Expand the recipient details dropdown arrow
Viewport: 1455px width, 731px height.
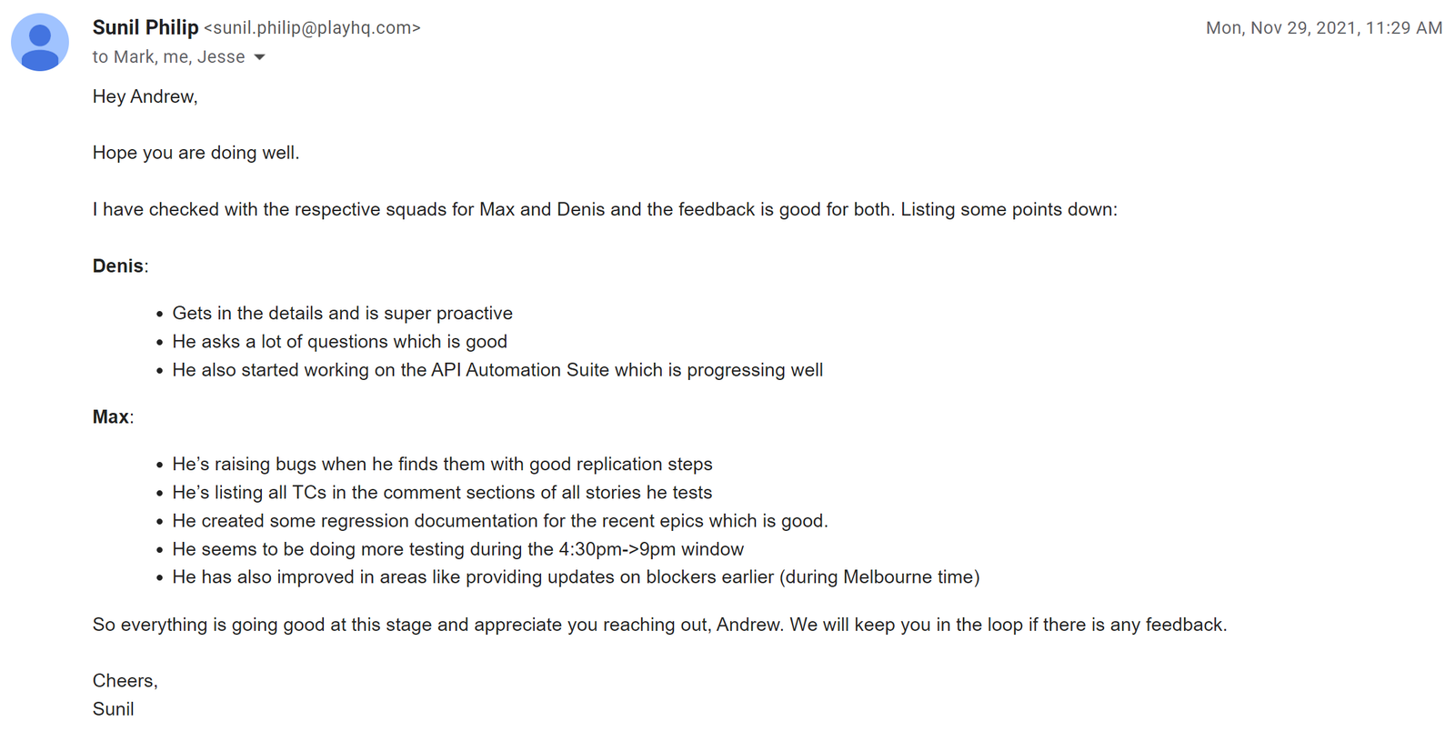tap(259, 57)
